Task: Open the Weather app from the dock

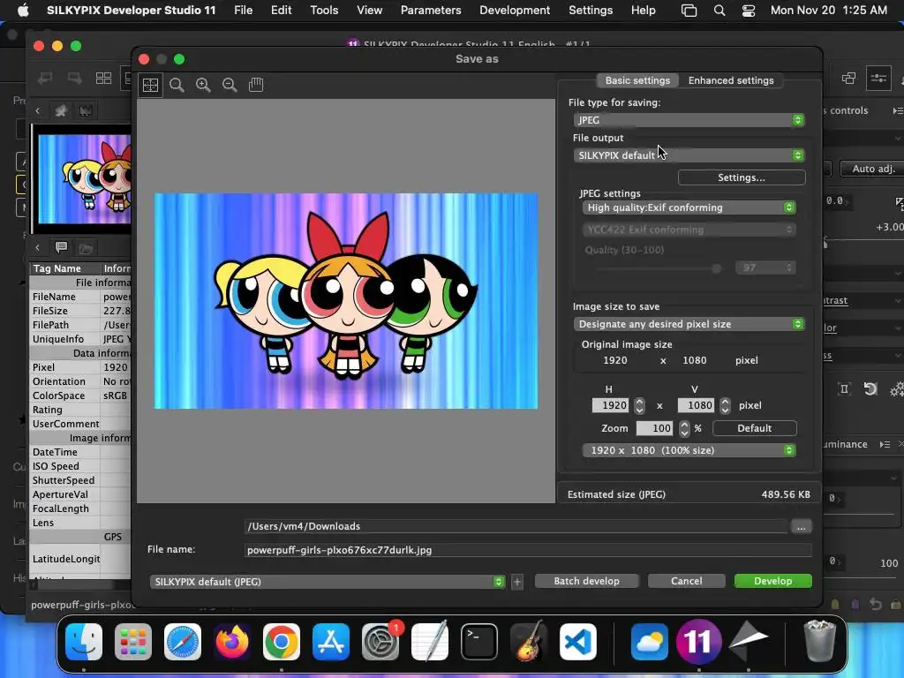Action: [x=649, y=642]
